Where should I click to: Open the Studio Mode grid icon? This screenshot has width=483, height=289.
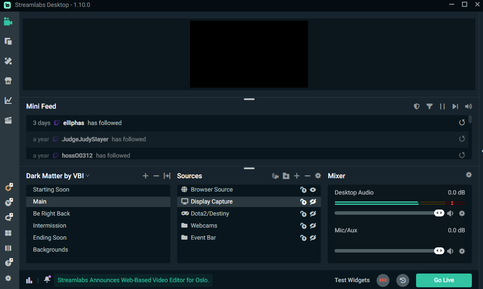click(x=8, y=233)
